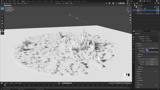Open the Object Mode dropdown

coord(8,3)
